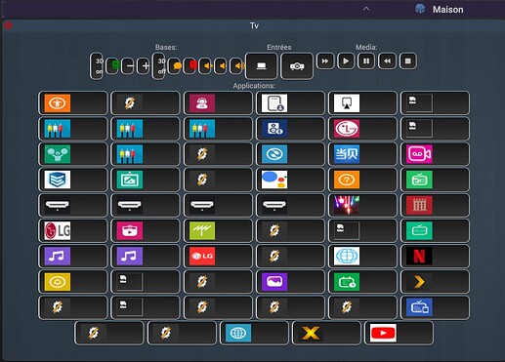Open the green antenna Live TV app
The height and width of the screenshot is (362, 505).
coord(218,230)
